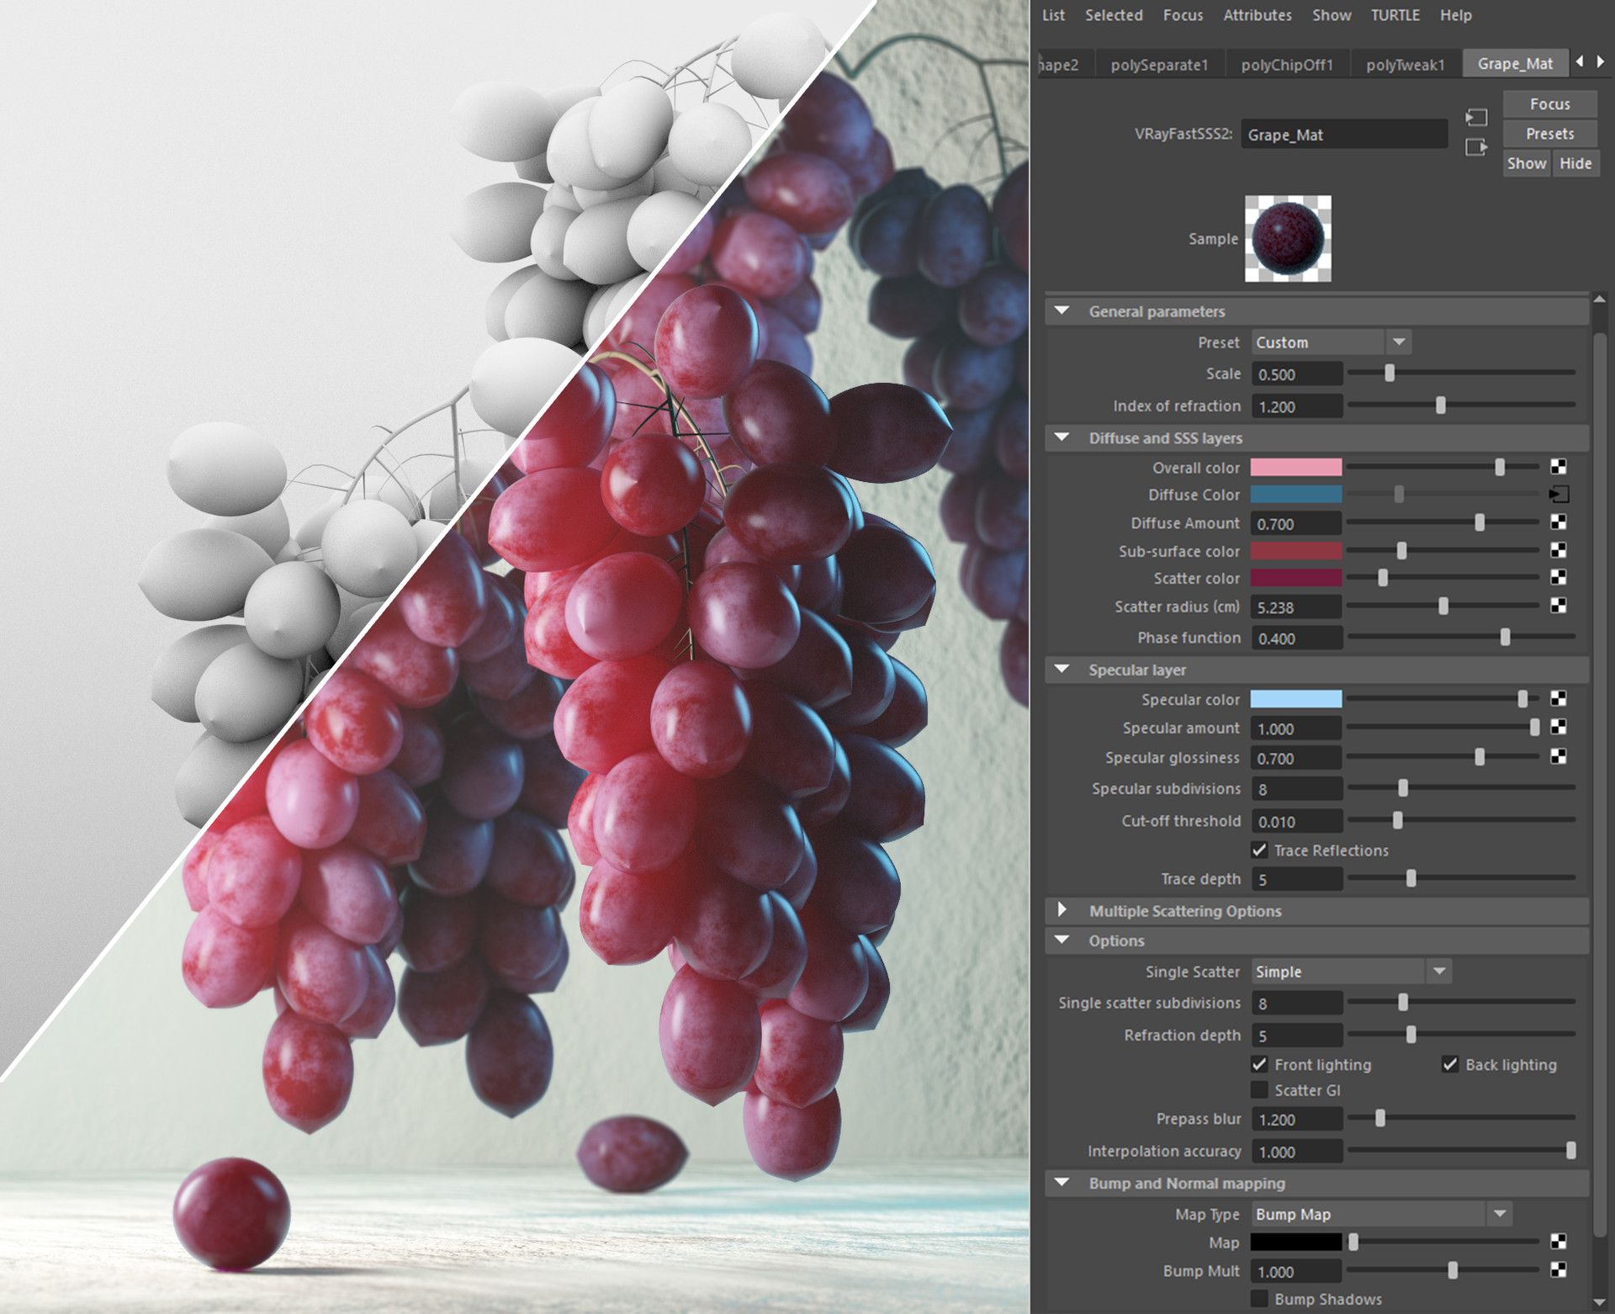The width and height of the screenshot is (1615, 1314).
Task: Click the checkered map button for Diffuse Amount
Action: (x=1558, y=522)
